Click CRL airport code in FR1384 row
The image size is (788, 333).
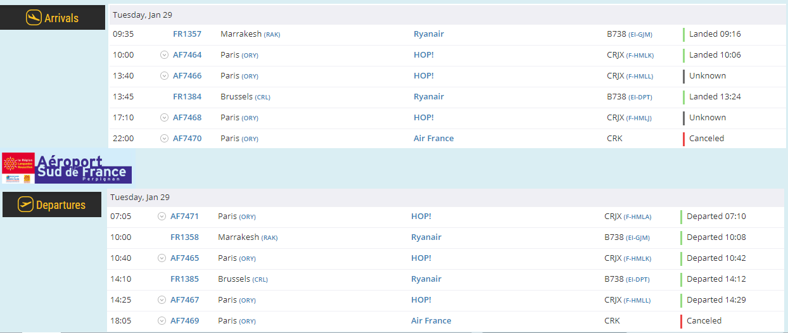click(261, 97)
